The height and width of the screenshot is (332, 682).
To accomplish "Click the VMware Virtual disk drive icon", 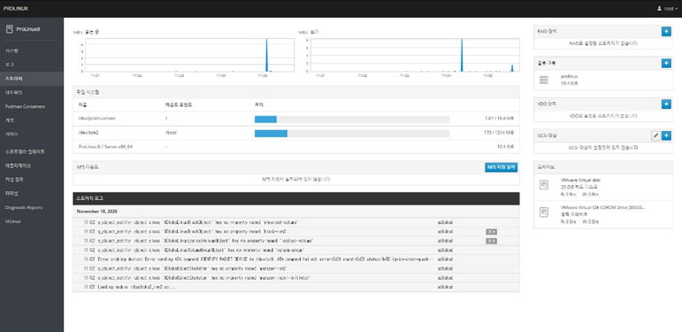I will tap(544, 185).
